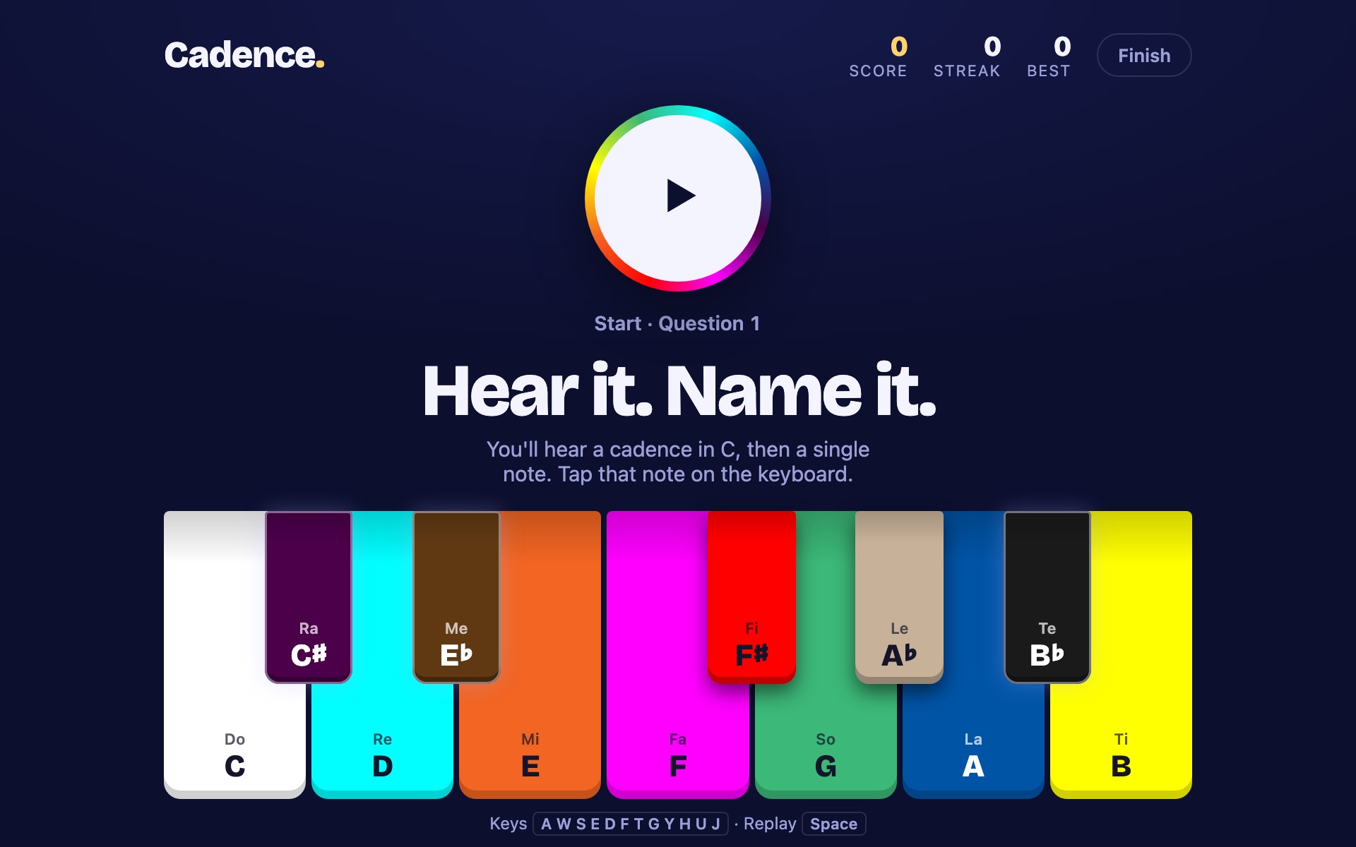Tap the brown E♭ (Me) key
Viewport: 1356px width, 847px height.
[456, 597]
